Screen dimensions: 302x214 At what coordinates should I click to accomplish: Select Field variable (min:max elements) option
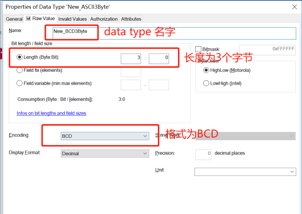[19, 83]
